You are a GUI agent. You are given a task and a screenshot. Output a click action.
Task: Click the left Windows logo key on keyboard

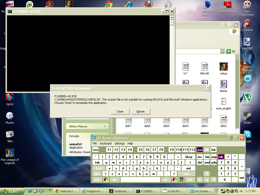click(x=106, y=180)
